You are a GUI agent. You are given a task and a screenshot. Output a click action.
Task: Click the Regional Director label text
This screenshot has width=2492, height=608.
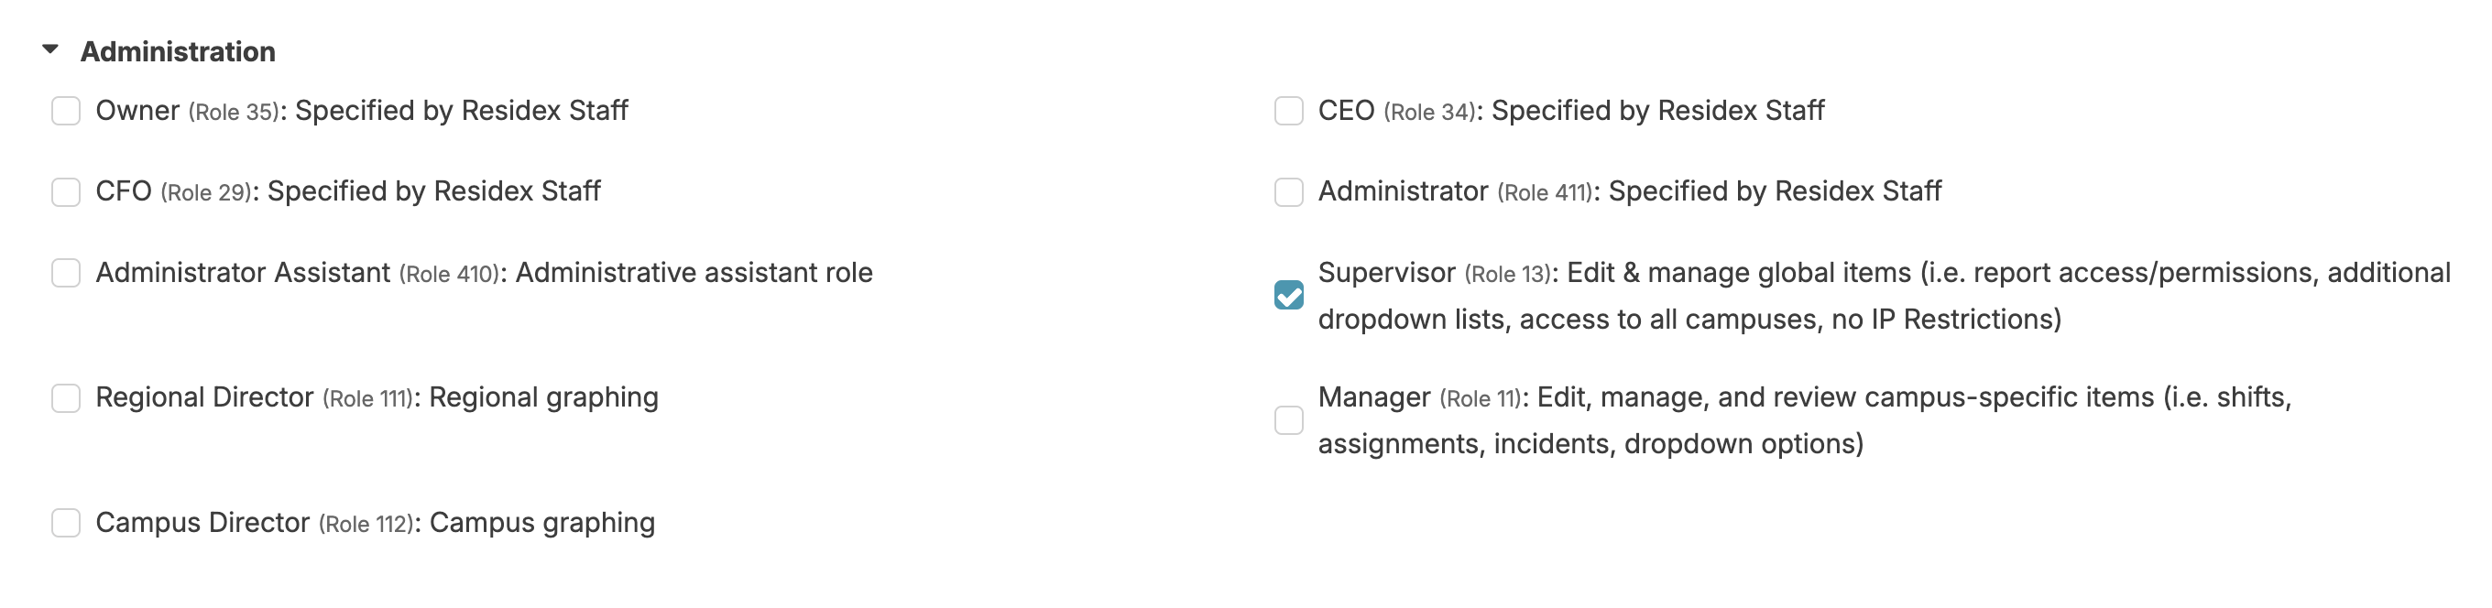[x=377, y=398]
